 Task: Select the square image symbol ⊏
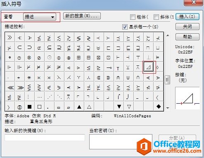coord(109,48)
